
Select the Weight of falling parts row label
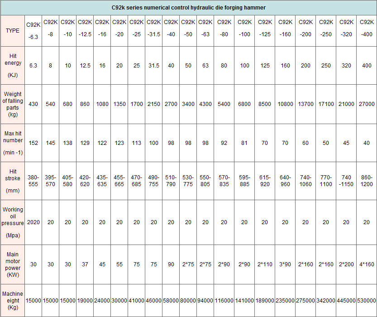(13, 104)
